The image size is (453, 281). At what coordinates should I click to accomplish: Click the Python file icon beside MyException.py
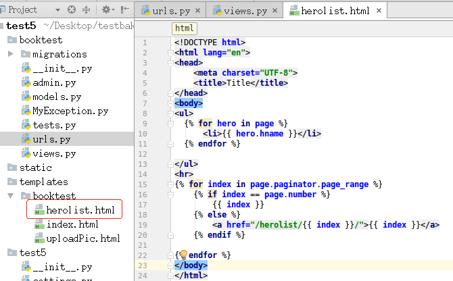tap(26, 111)
